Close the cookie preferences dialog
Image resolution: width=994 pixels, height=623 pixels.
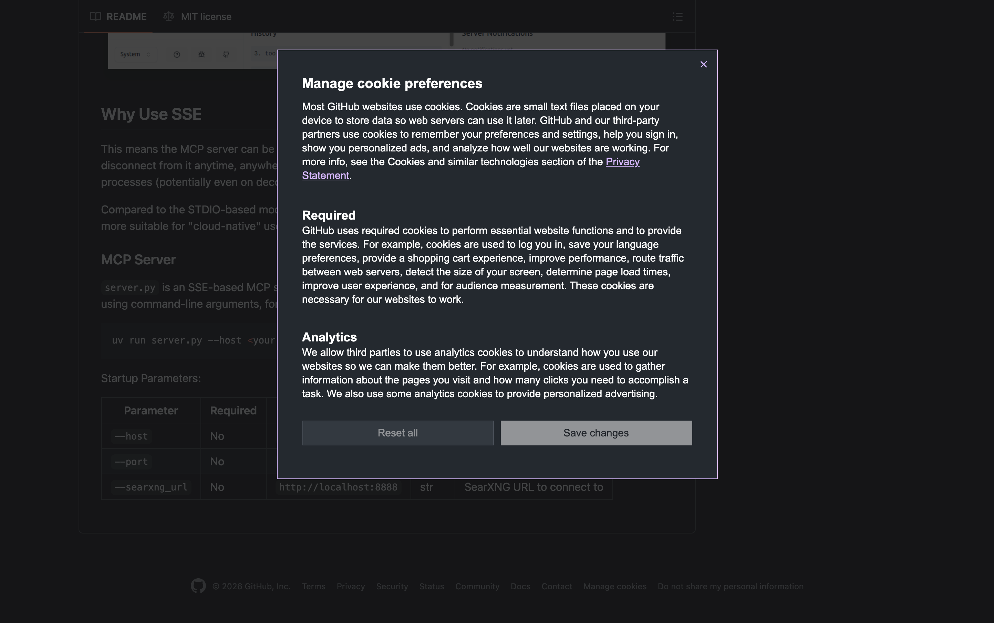click(x=703, y=64)
